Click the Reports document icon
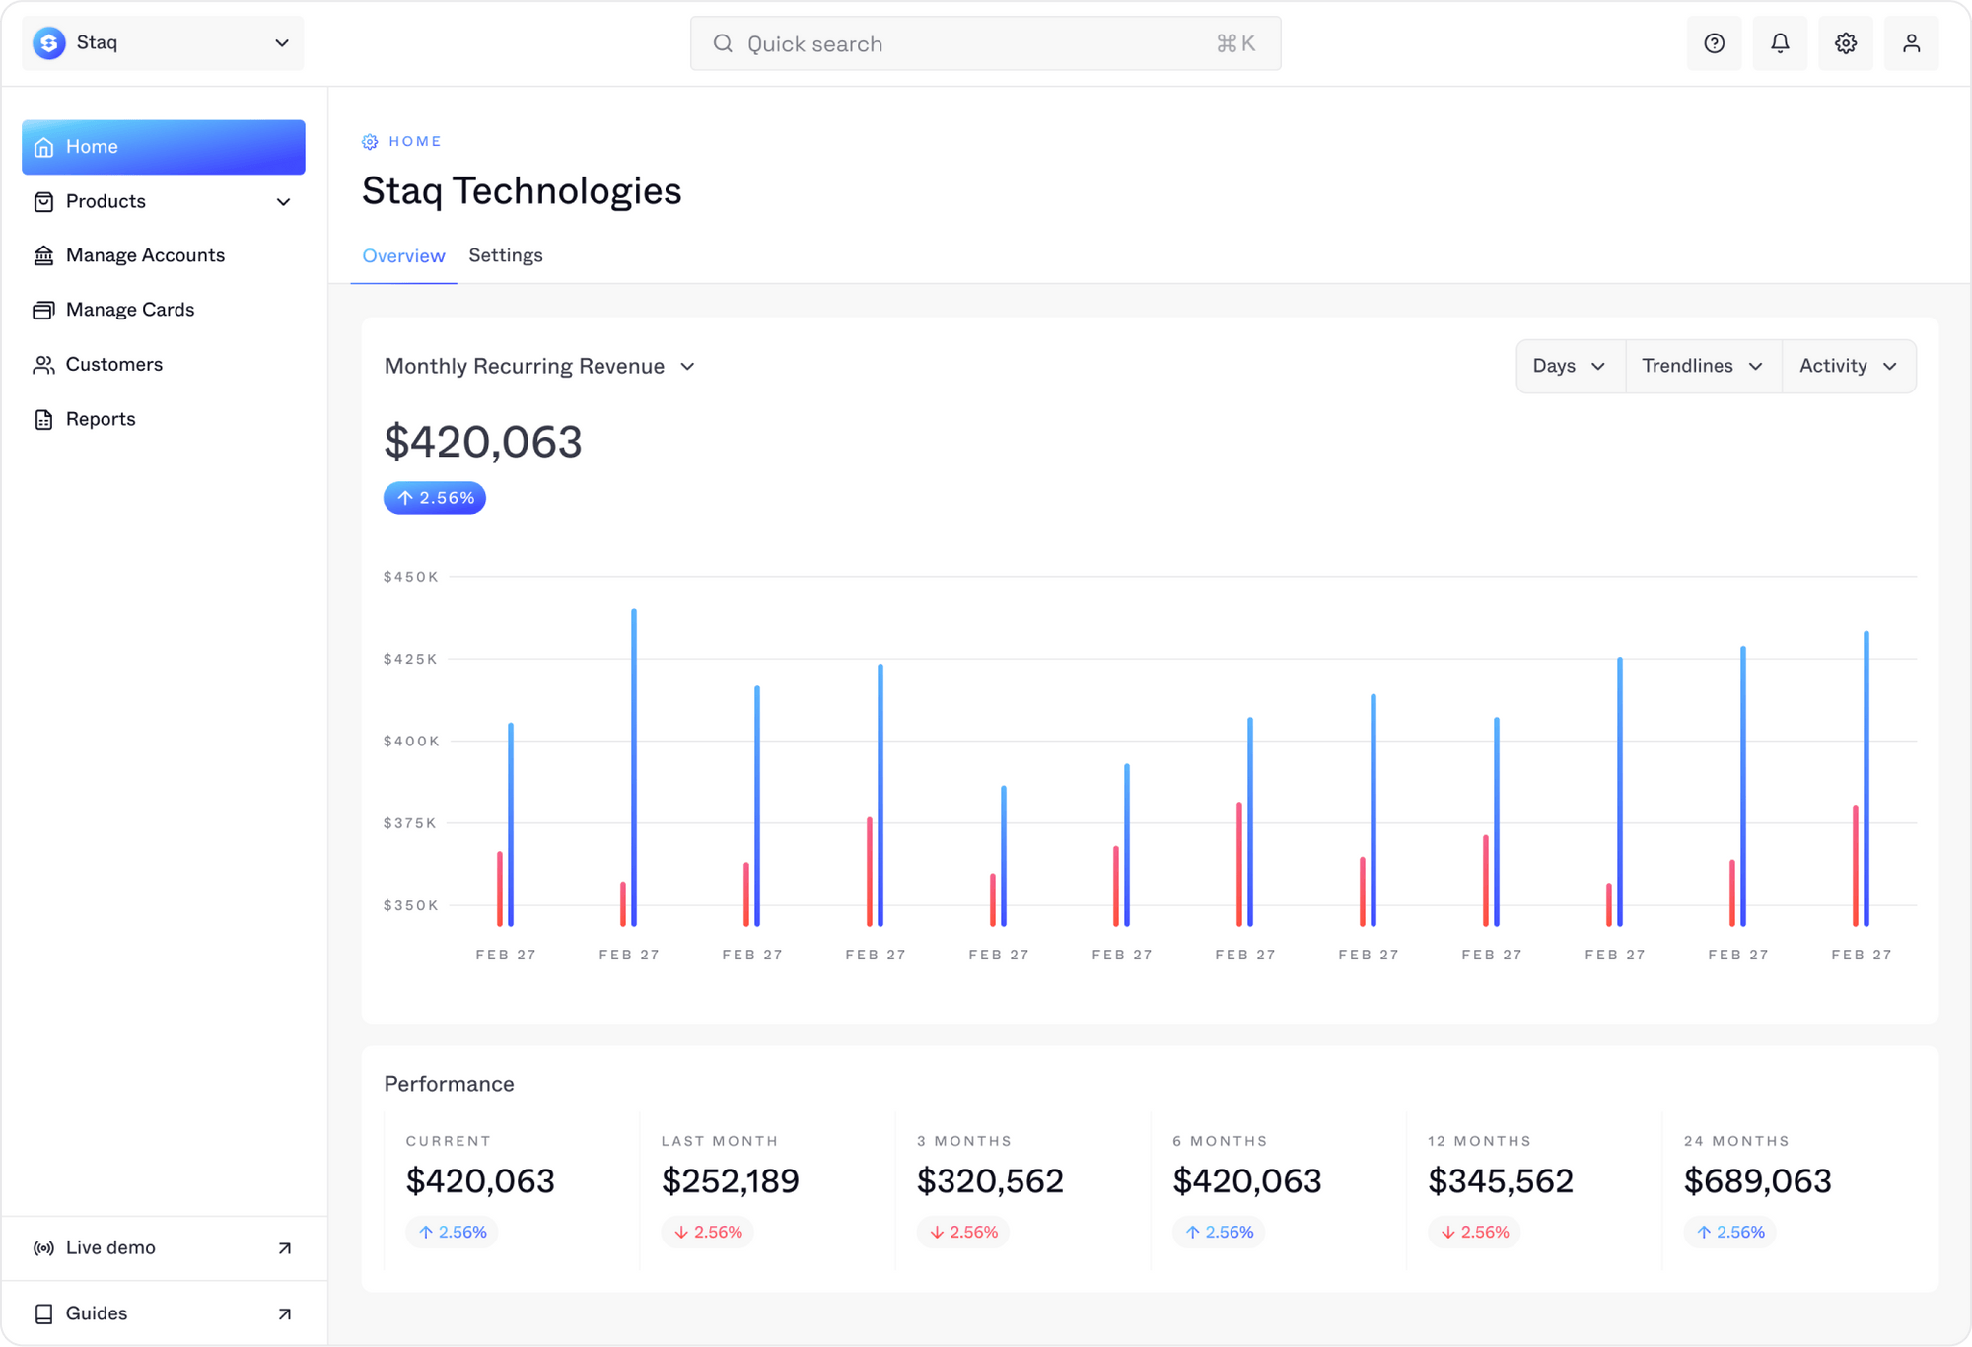 tap(43, 420)
